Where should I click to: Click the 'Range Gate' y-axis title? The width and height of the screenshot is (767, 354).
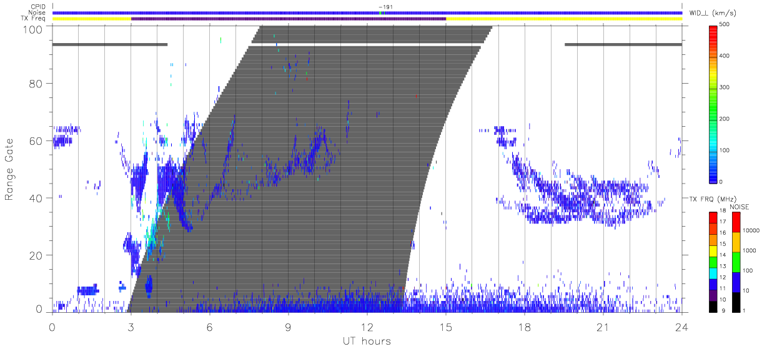tap(9, 170)
